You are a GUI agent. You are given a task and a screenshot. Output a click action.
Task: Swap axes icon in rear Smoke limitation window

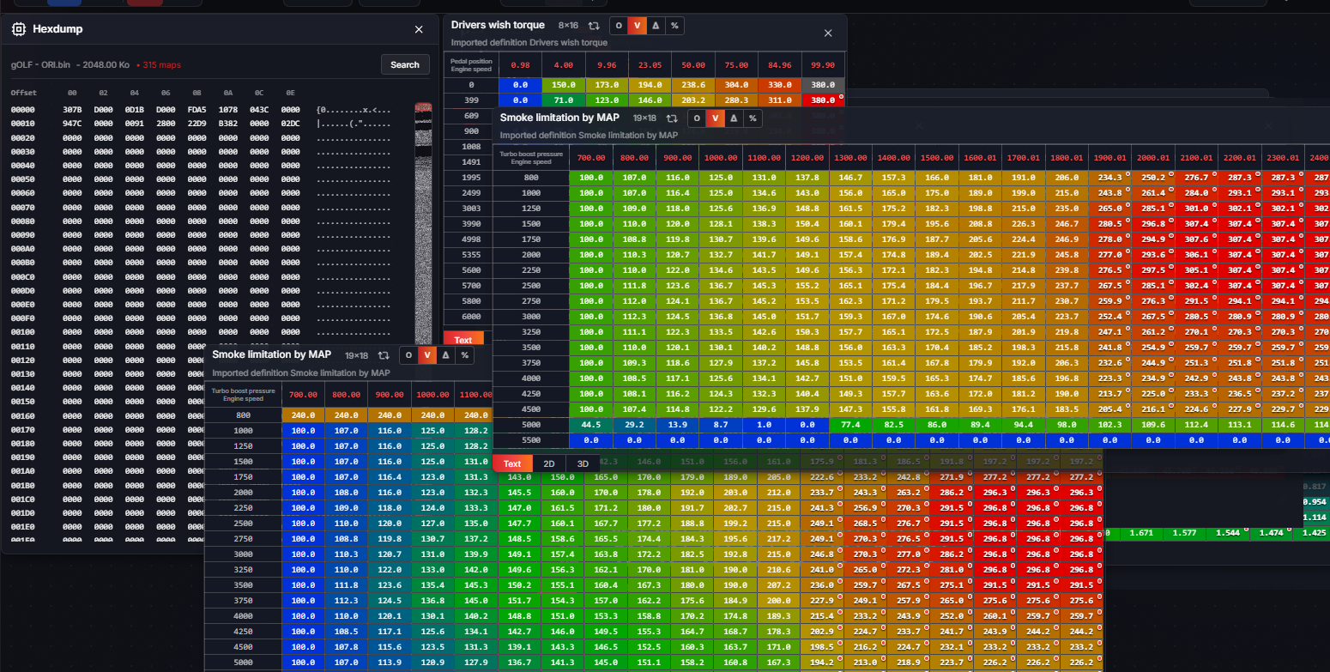(672, 118)
